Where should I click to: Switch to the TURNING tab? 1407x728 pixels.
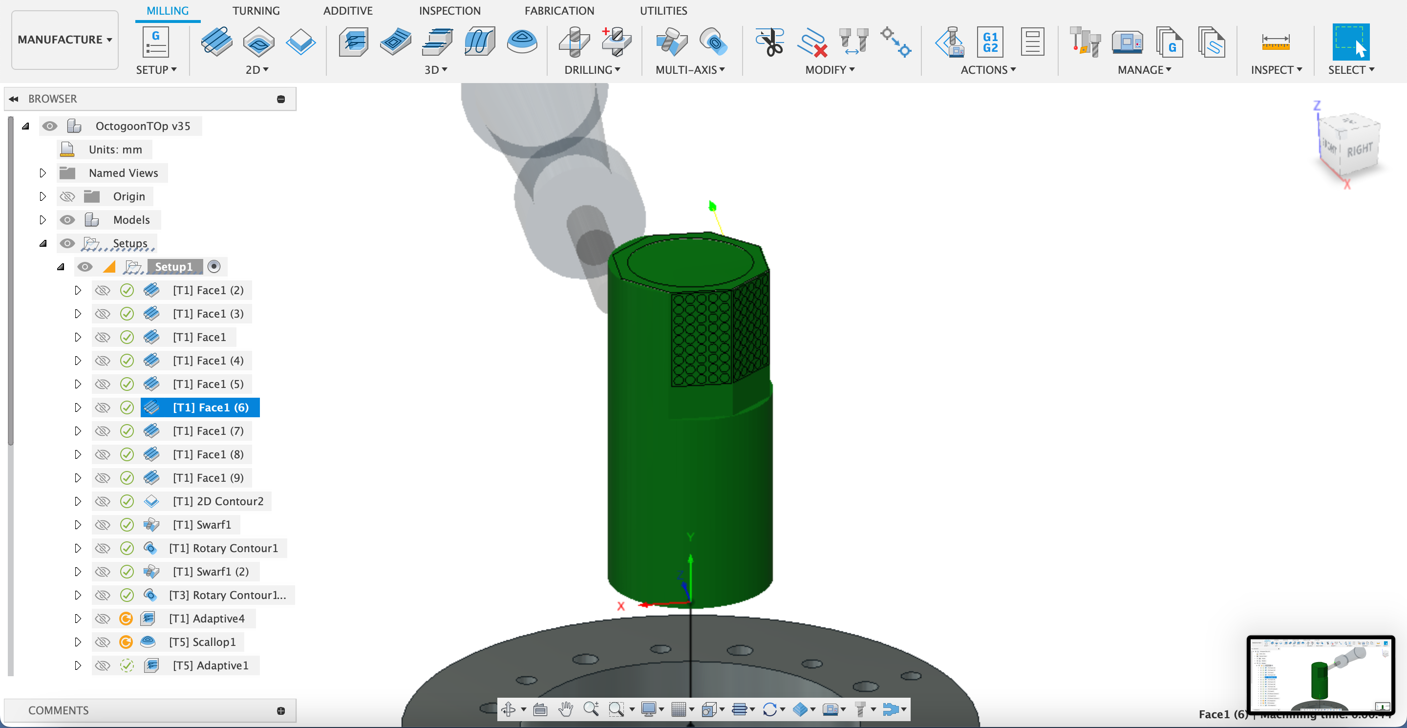[256, 11]
